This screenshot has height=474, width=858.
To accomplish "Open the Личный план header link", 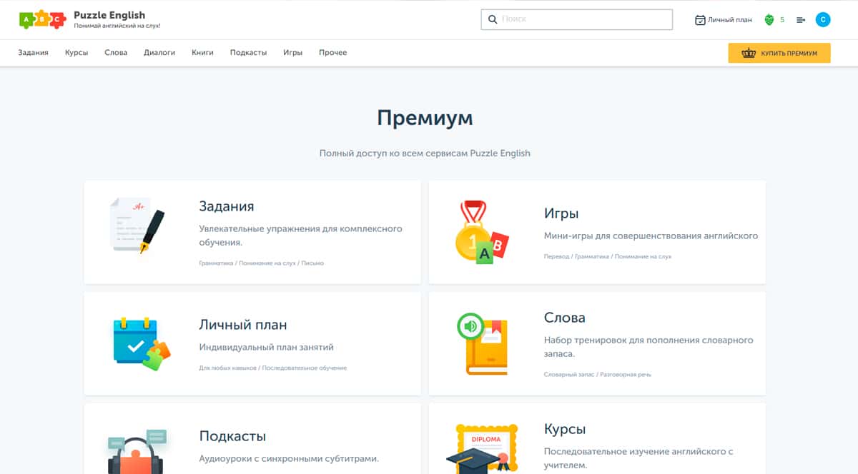I will (724, 20).
